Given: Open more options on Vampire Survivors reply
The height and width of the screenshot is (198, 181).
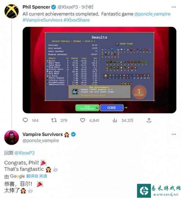Looking at the screenshot, I should (174, 134).
